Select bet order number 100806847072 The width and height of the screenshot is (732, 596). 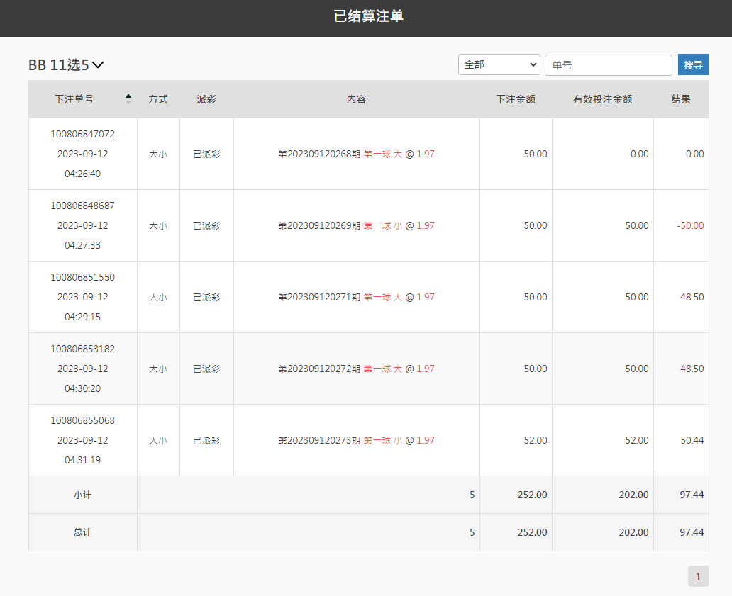(x=82, y=134)
